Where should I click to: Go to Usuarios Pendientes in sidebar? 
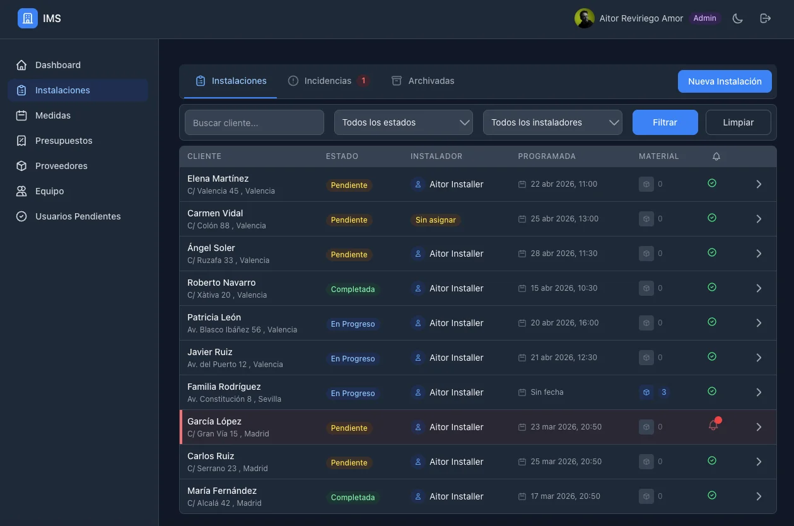(x=78, y=216)
